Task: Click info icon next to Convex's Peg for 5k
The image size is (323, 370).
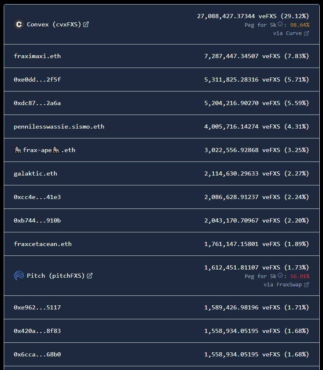Action: coord(280,25)
